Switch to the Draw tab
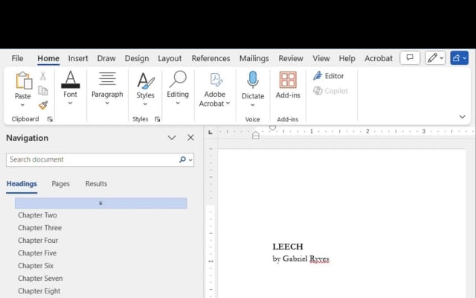Viewport: 476px width, 298px height. 106,58
